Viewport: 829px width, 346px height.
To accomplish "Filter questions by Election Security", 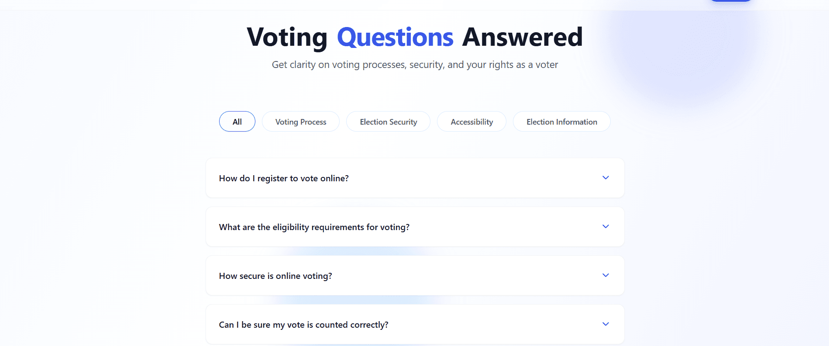I will point(388,122).
